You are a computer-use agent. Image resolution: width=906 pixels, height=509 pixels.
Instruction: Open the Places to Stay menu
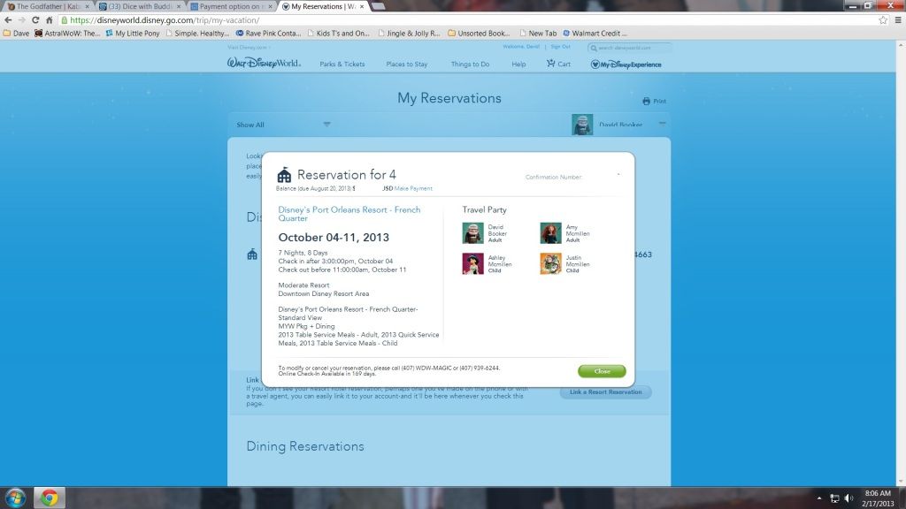407,64
